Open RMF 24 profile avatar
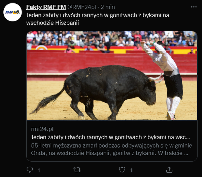The image size is (202, 177). (12, 12)
